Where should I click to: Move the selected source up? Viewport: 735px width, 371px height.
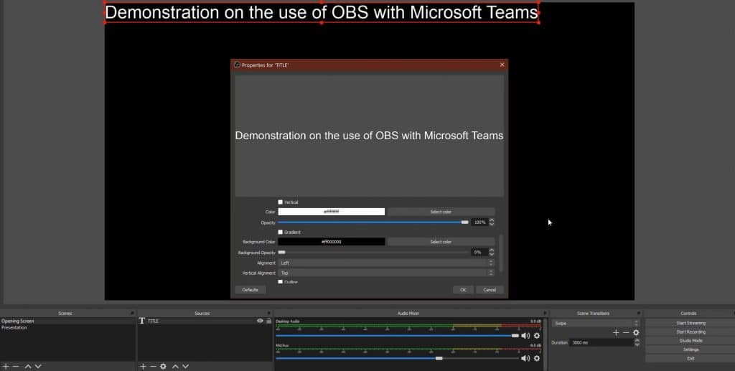coord(175,366)
